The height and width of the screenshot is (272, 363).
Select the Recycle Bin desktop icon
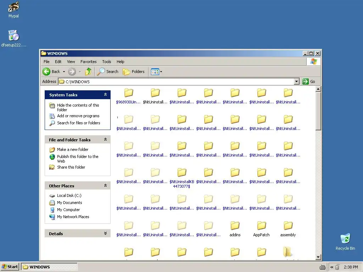(x=345, y=242)
